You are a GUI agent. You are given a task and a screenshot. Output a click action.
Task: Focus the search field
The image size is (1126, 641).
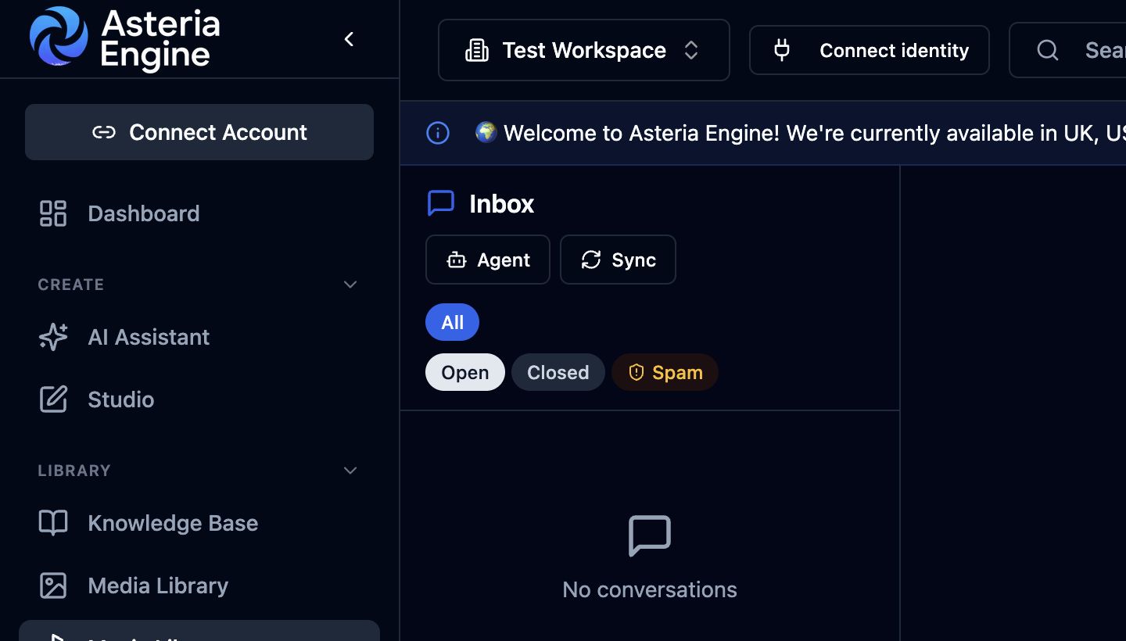[1067, 50]
